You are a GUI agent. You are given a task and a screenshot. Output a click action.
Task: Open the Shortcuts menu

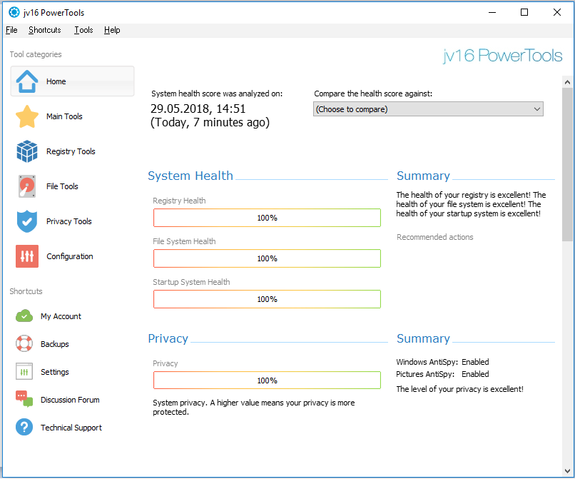pos(45,30)
